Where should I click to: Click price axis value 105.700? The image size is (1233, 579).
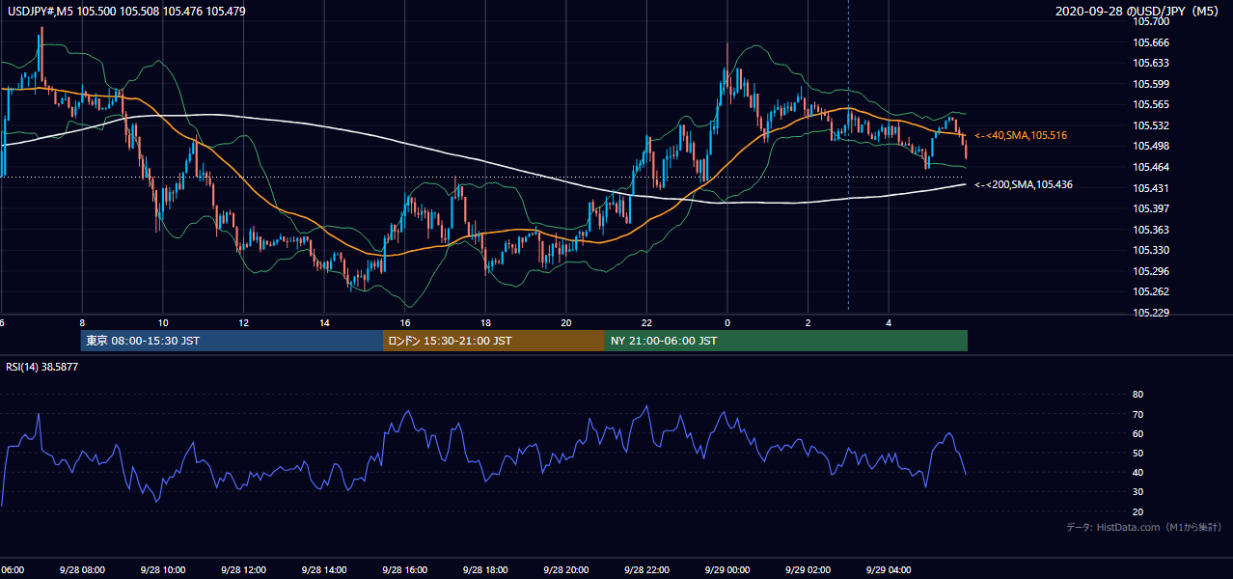[x=1151, y=21]
